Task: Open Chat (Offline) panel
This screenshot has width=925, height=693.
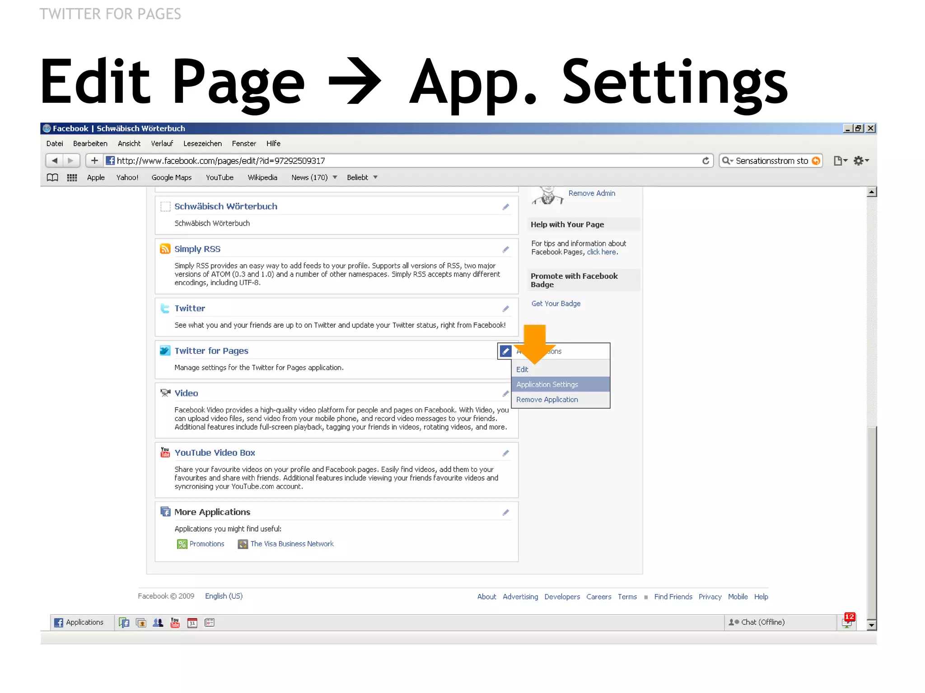Action: [780, 622]
